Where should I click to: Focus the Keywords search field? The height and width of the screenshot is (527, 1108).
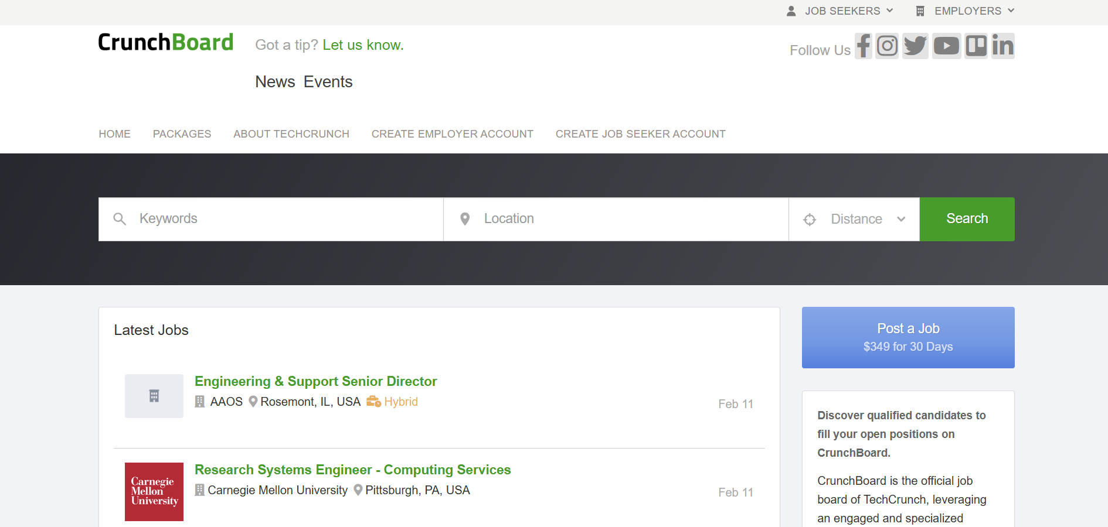click(x=271, y=219)
